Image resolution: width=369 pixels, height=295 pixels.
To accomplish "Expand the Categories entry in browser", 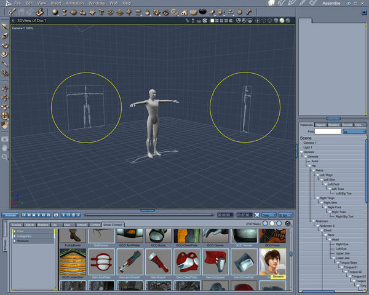I will 15,236.
